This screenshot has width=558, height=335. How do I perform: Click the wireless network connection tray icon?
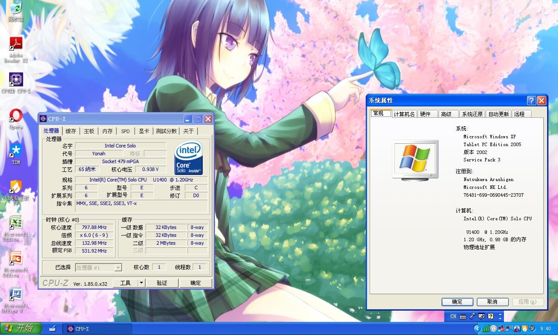coord(509,328)
